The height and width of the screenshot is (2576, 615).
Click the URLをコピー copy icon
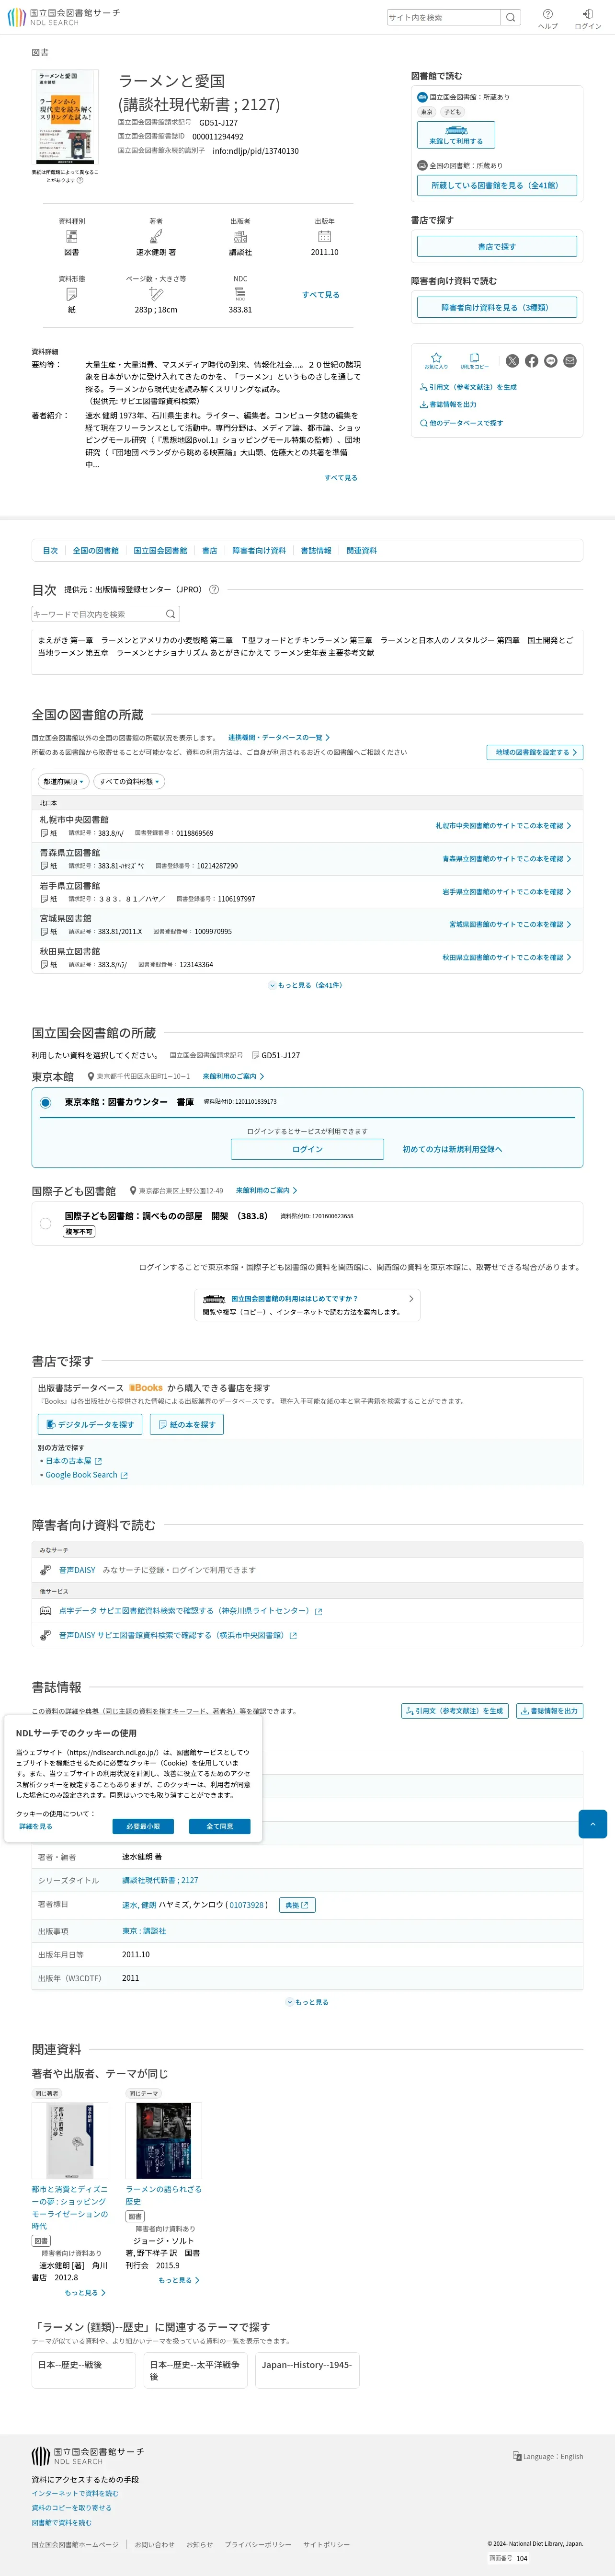[x=474, y=361]
